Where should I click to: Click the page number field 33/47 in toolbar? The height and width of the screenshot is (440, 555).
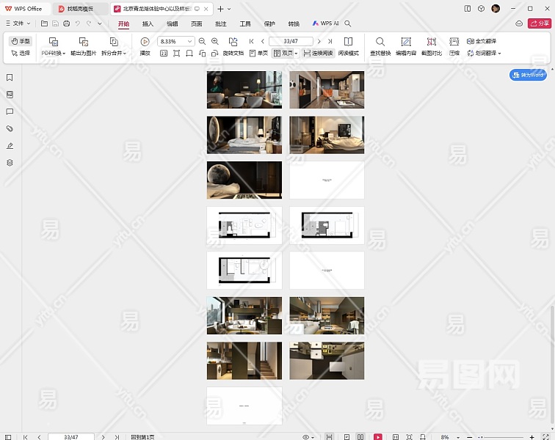(291, 42)
